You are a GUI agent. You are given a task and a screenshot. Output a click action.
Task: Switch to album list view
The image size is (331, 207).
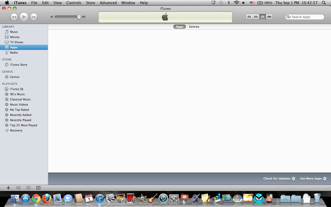[x=256, y=17]
